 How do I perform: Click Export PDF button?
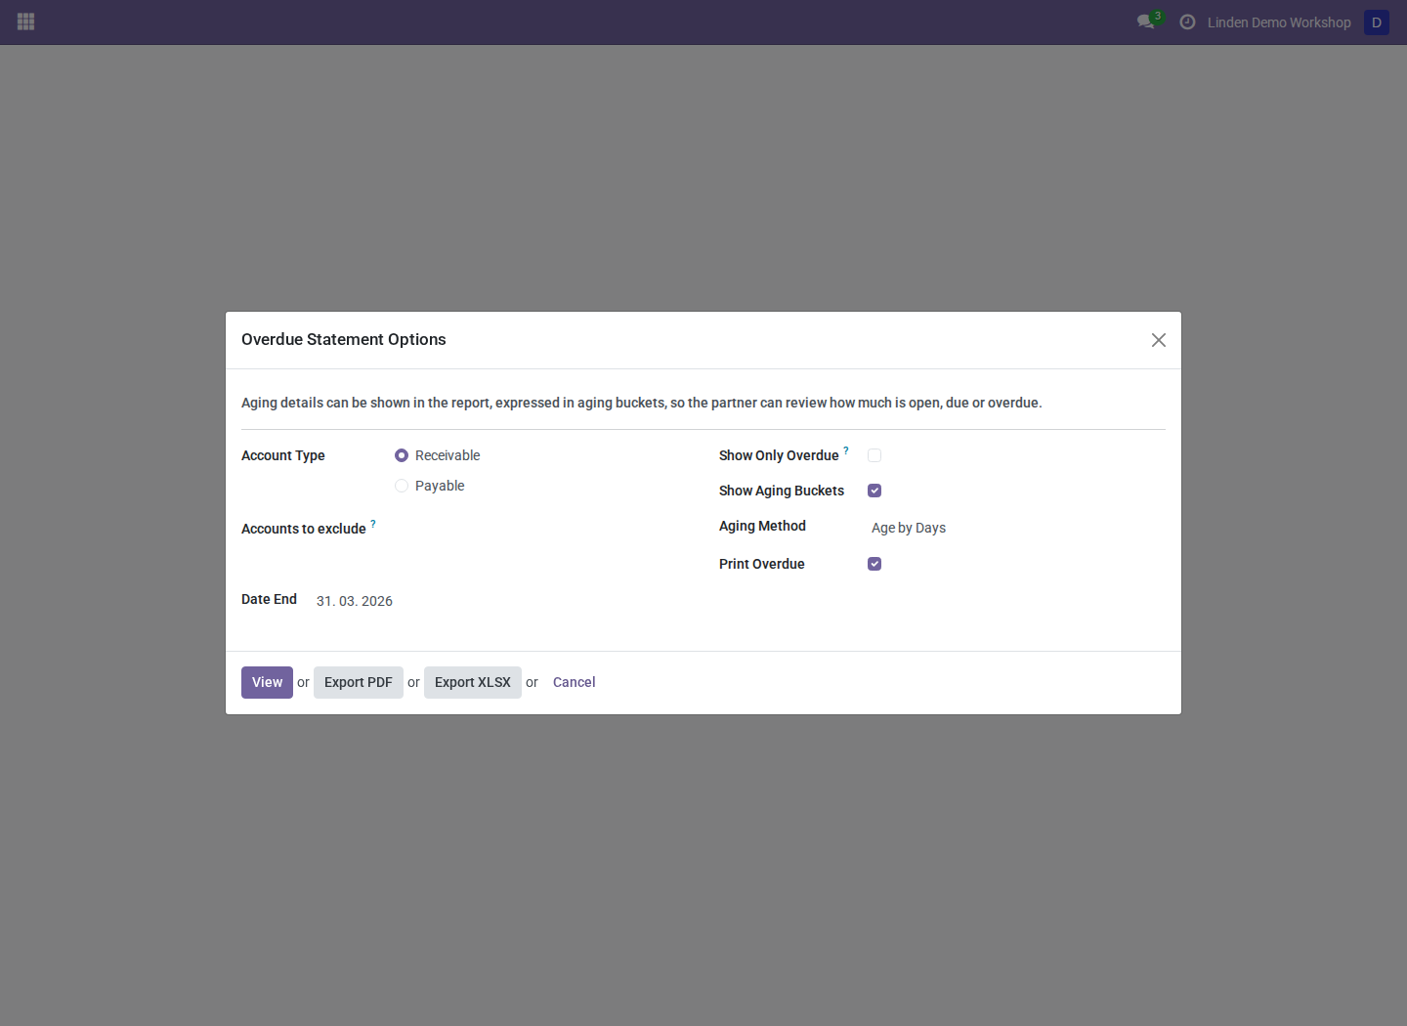click(359, 682)
